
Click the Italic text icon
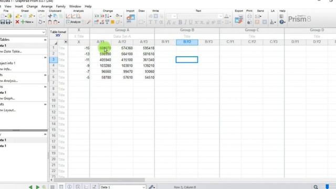click(185, 22)
